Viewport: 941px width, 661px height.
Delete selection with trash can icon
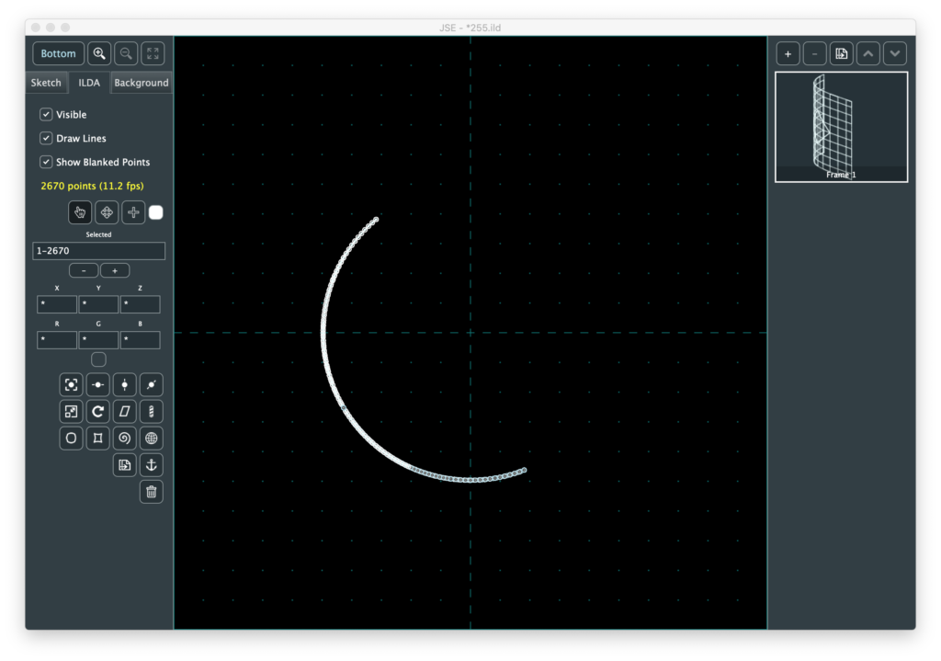click(152, 492)
